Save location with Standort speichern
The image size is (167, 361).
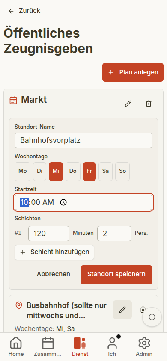(x=116, y=275)
